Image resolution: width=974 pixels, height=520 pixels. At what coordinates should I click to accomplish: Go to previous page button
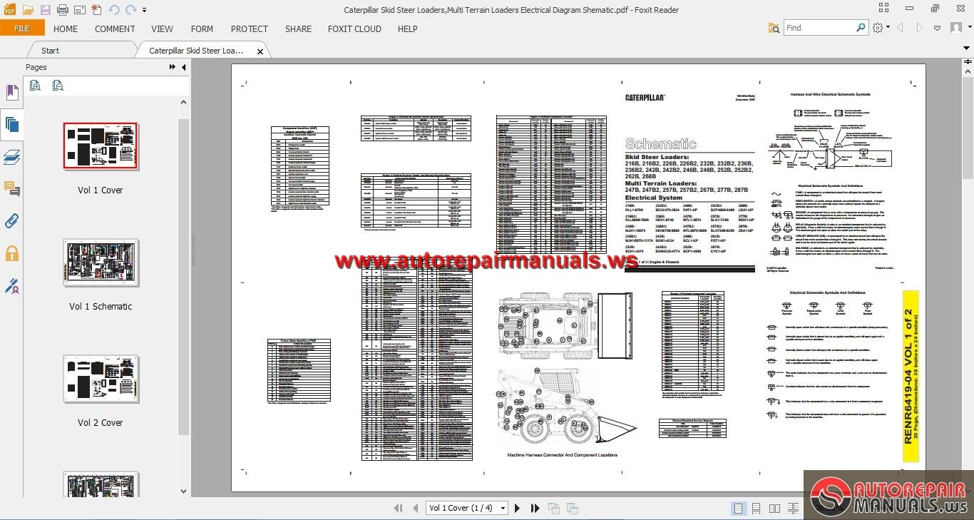coord(416,508)
